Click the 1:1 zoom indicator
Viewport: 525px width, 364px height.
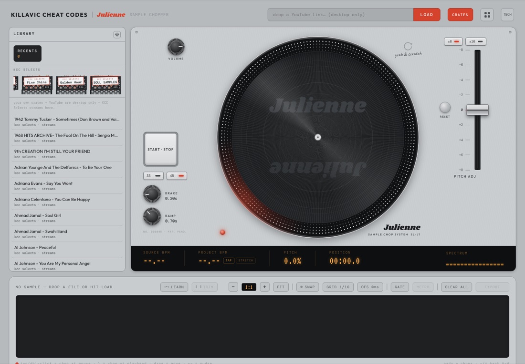(x=249, y=287)
